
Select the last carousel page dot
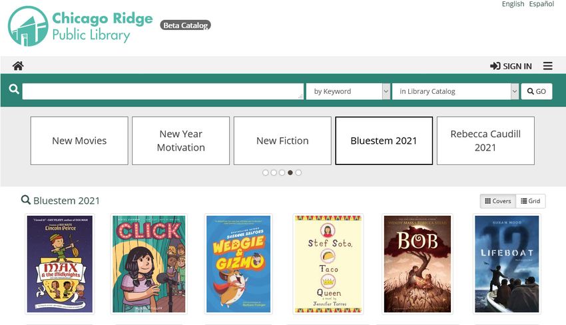(x=298, y=172)
